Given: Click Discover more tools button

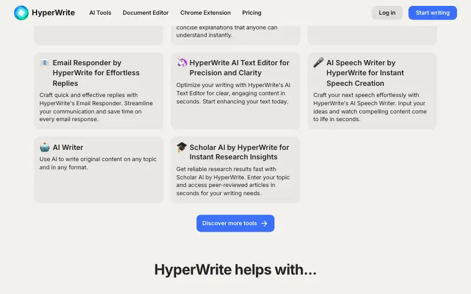Looking at the screenshot, I should (x=235, y=223).
